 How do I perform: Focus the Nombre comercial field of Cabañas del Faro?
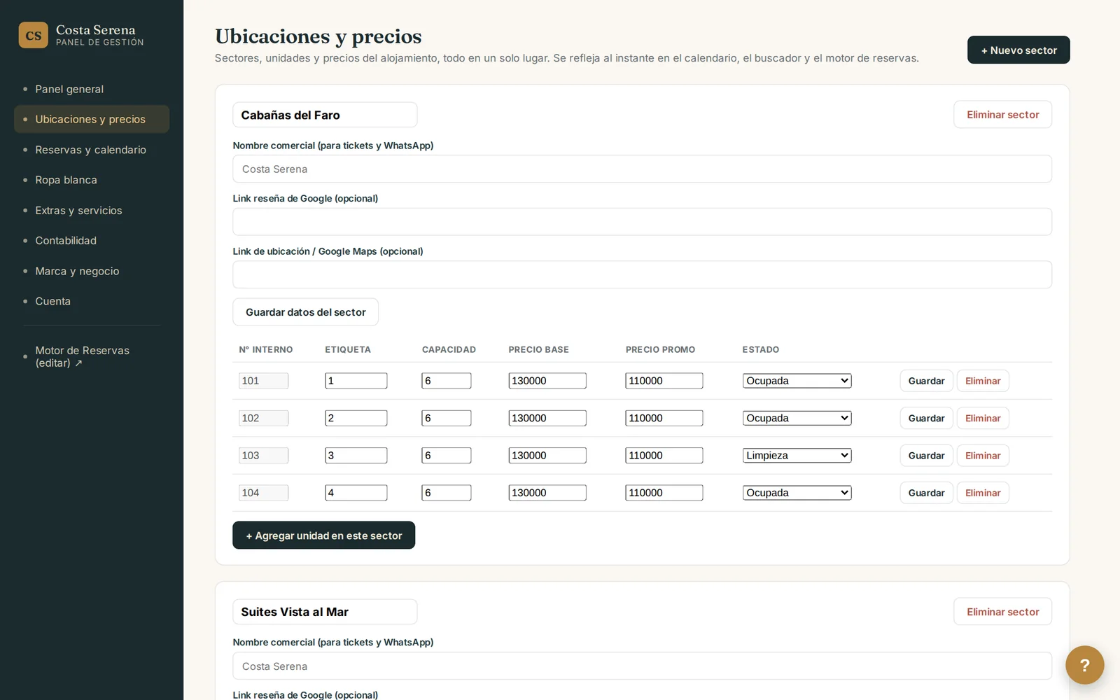point(642,169)
